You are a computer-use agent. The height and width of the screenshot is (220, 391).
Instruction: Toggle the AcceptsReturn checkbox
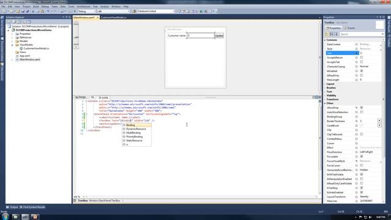pos(362,57)
